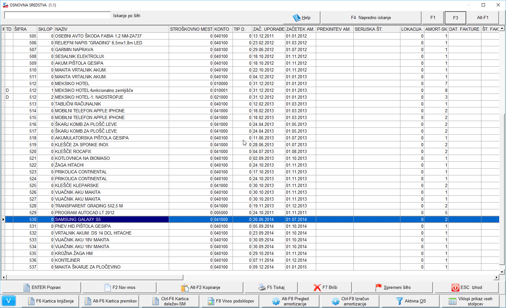
Task: Click the horizontal scrollbar right arrow
Action: pyautogui.click(x=496, y=277)
